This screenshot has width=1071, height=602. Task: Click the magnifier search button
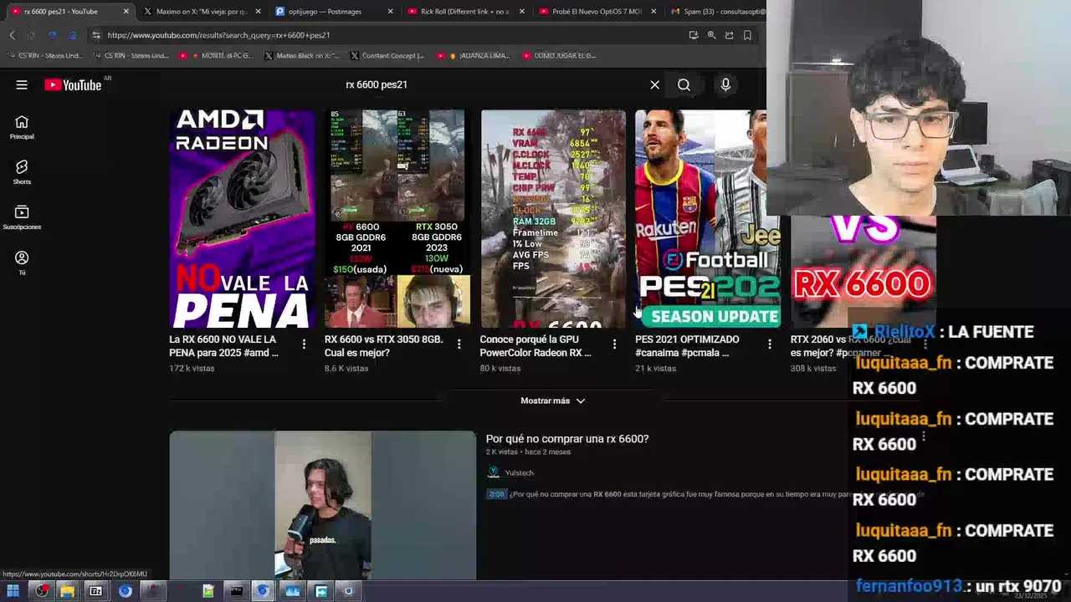(684, 84)
